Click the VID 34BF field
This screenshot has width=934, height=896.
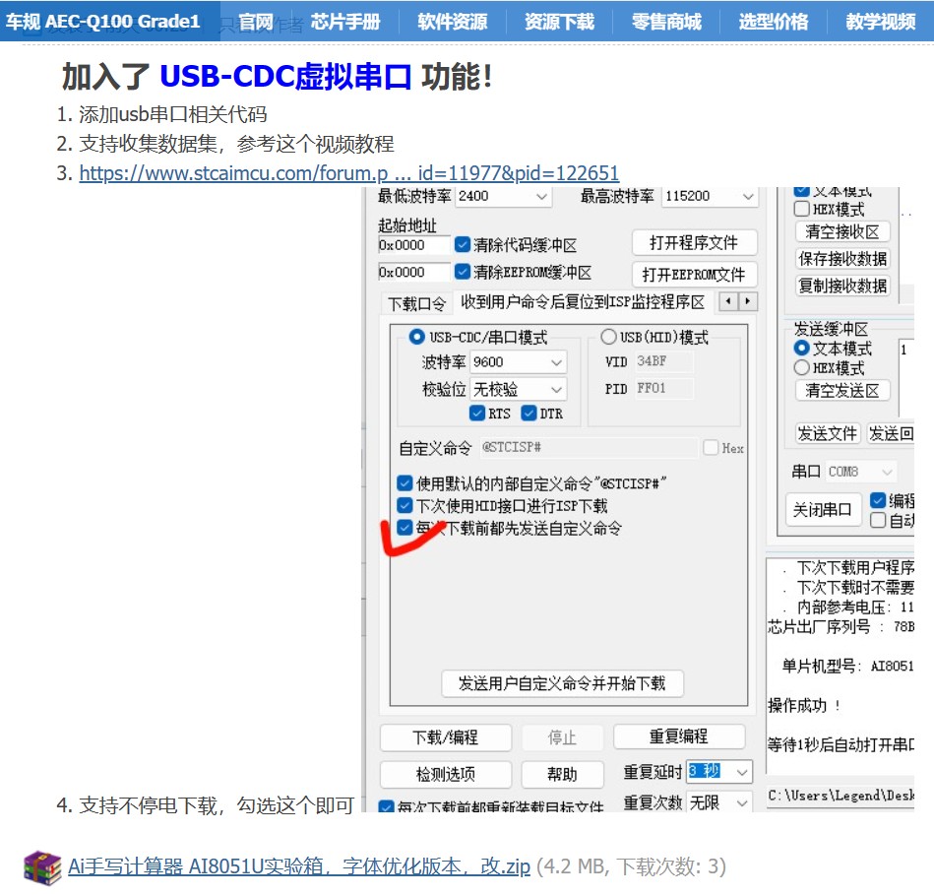click(x=663, y=361)
